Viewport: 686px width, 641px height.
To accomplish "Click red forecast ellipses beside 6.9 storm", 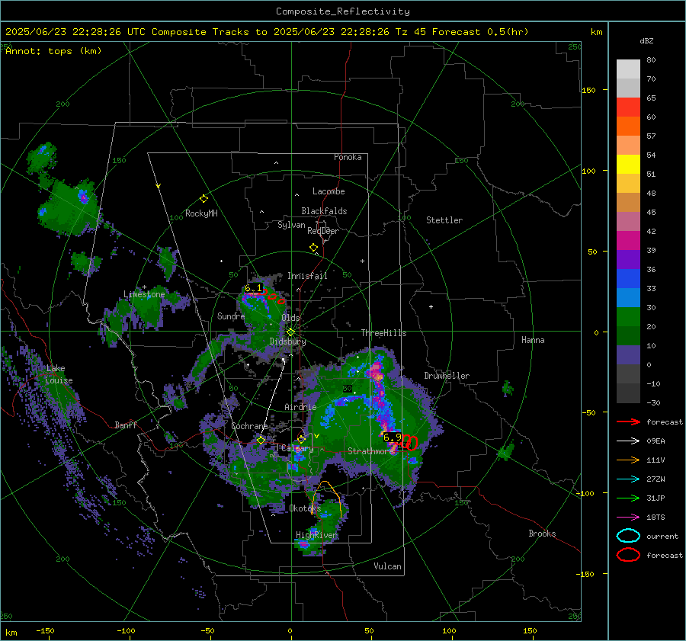I will click(x=409, y=442).
